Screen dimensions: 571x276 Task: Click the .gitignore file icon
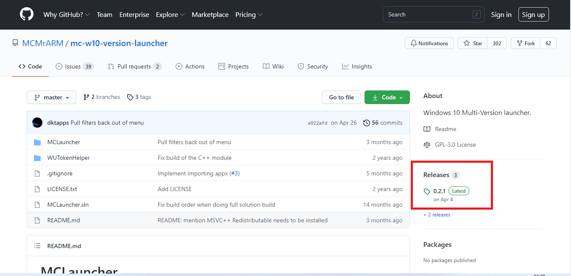click(x=37, y=173)
